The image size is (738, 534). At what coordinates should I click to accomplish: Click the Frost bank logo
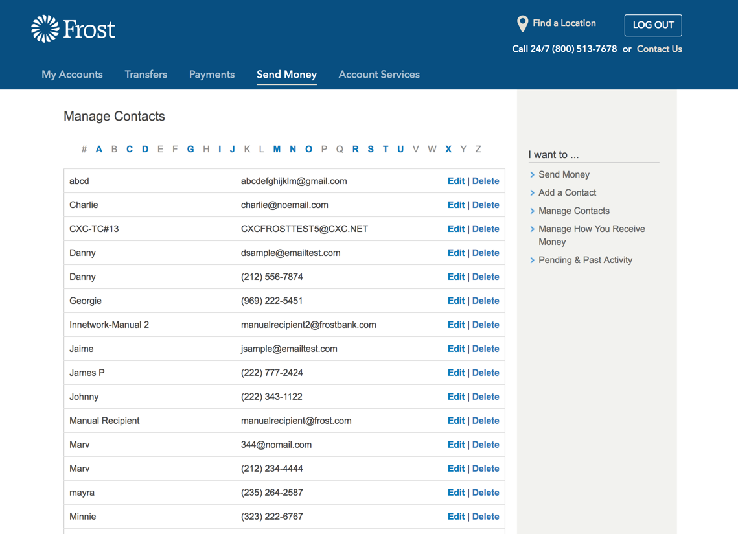pyautogui.click(x=73, y=28)
